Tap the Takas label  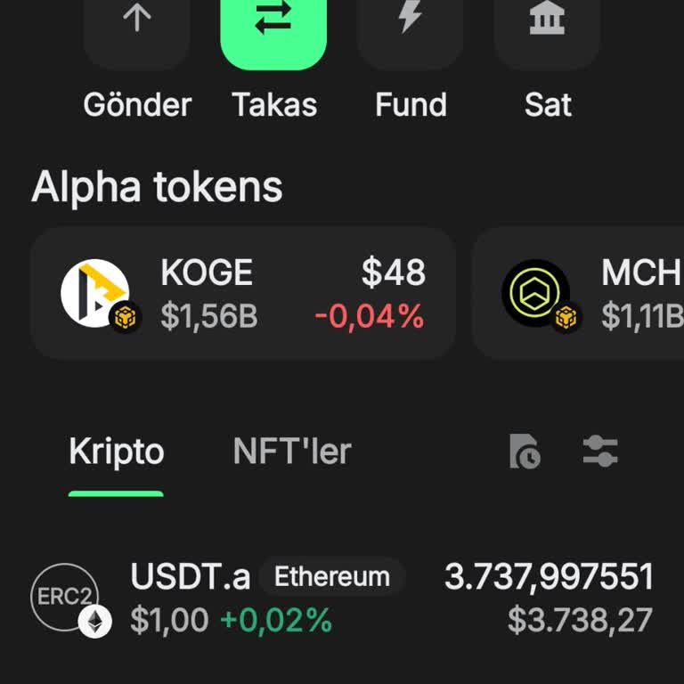click(274, 105)
